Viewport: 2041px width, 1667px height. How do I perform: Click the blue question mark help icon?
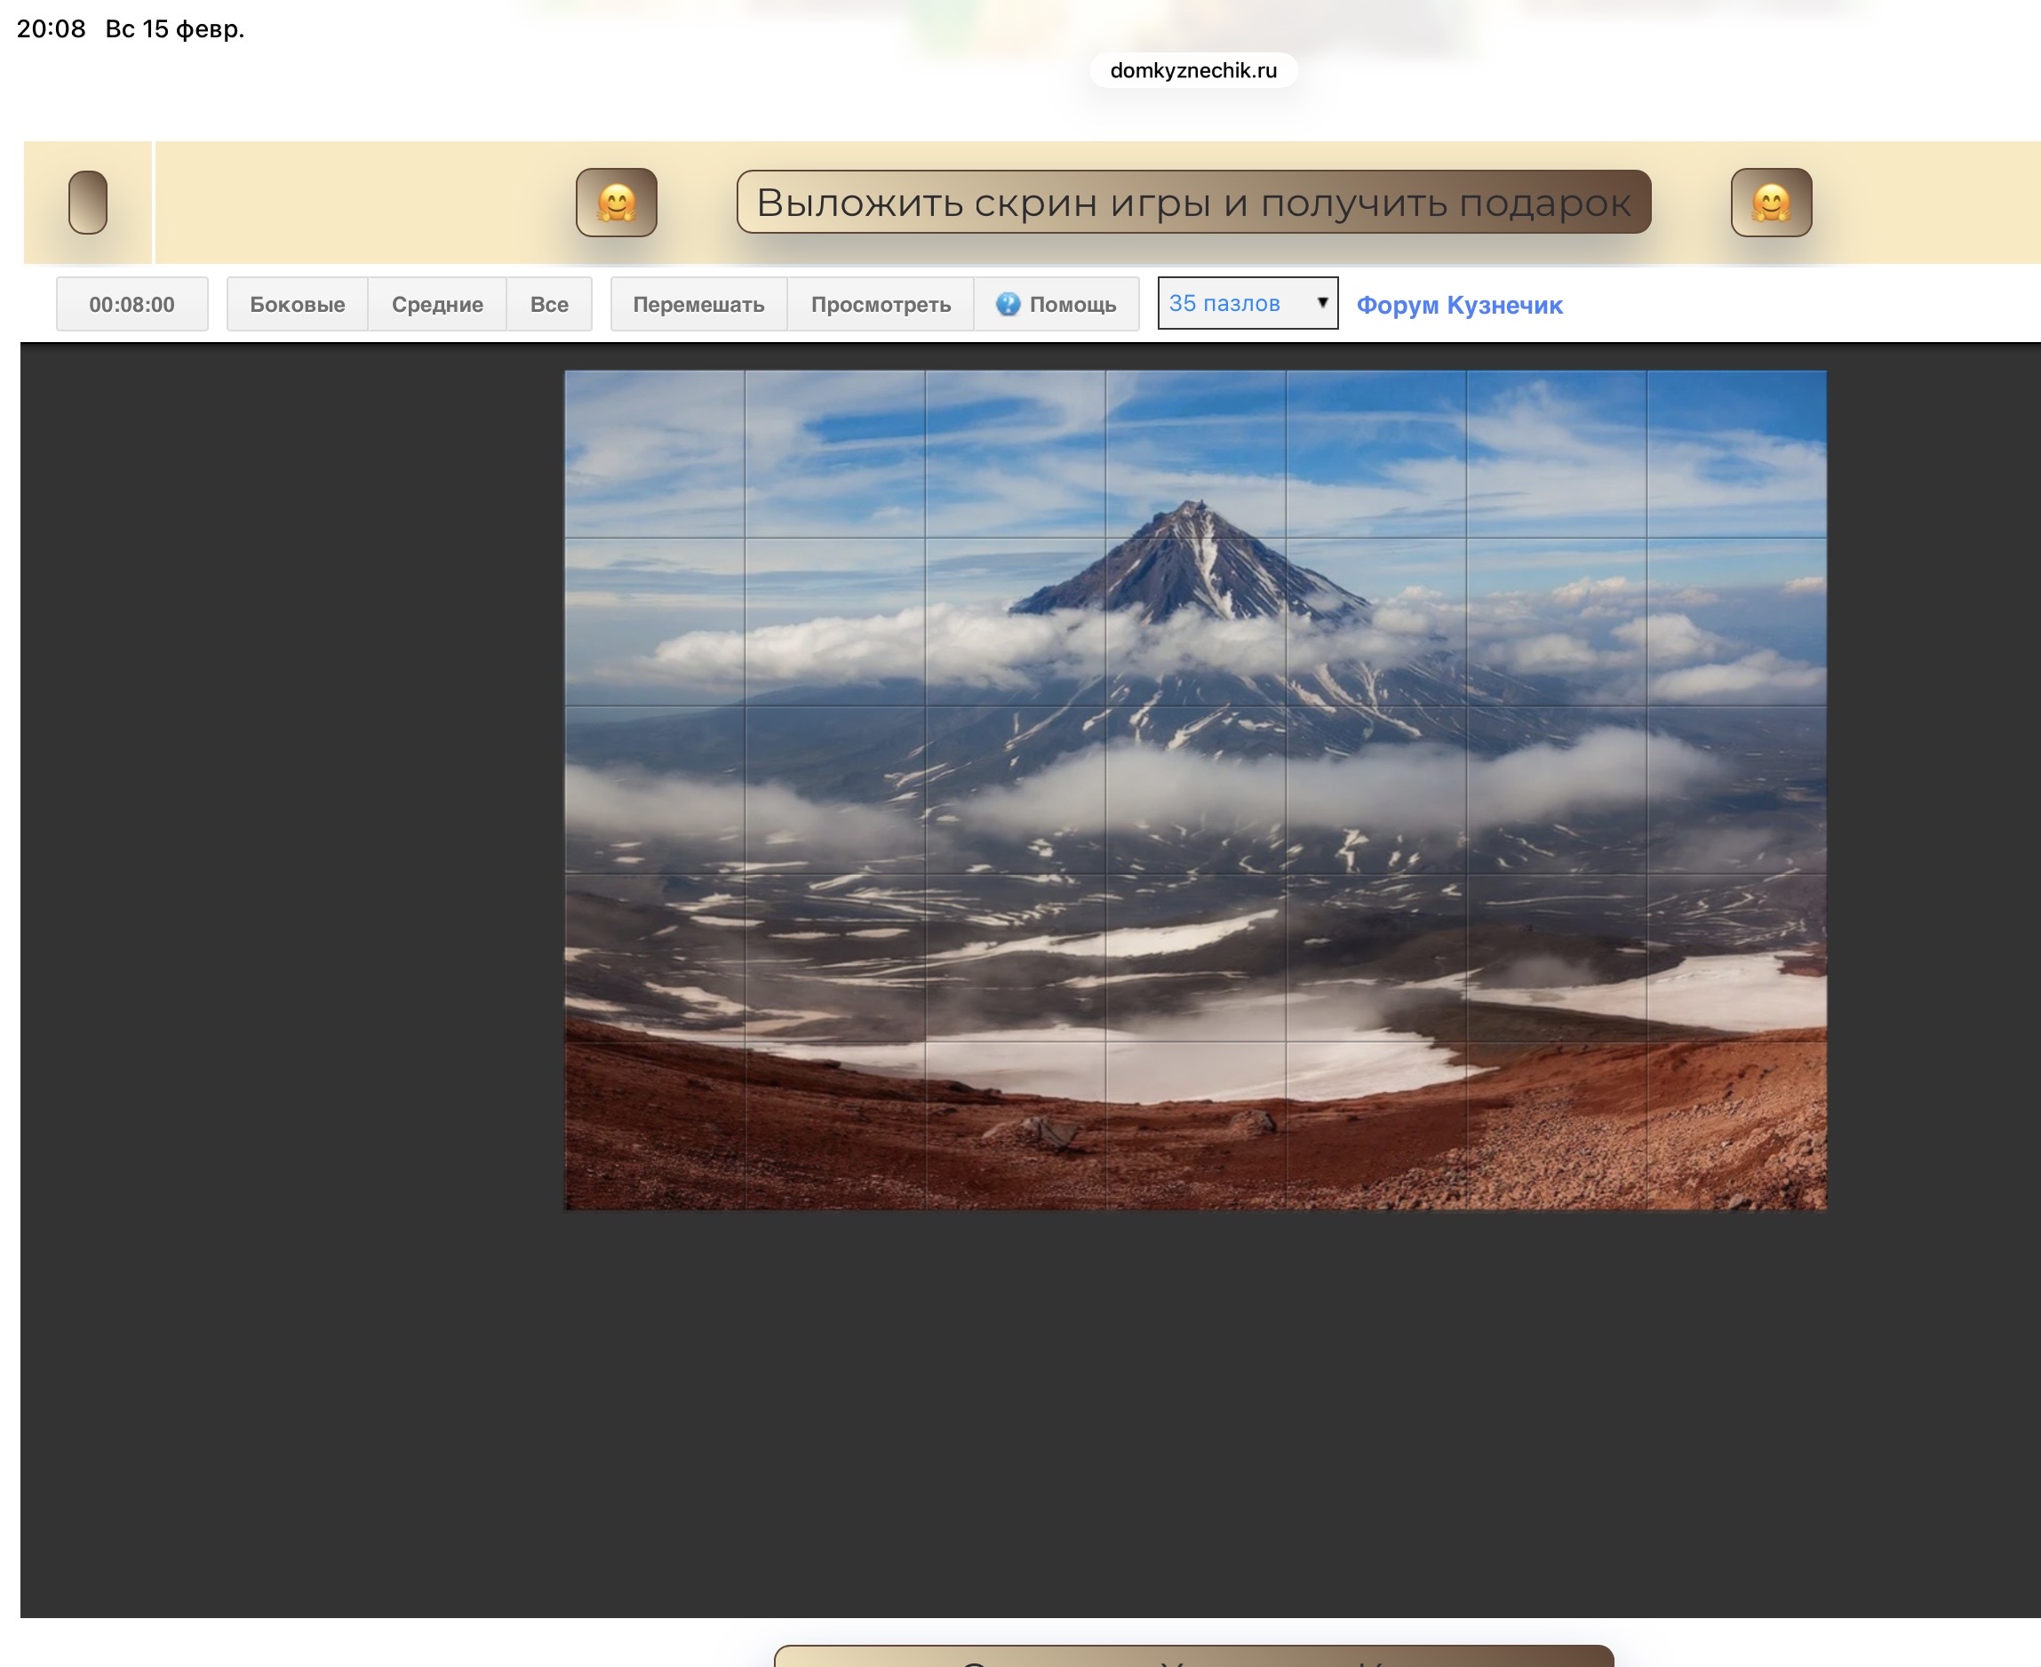coord(1007,305)
